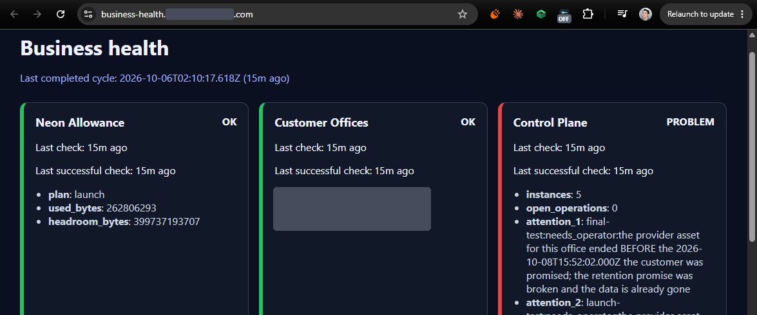Click Last check line in Neon Allowance
Screen dimensions: 757x315
coord(82,148)
